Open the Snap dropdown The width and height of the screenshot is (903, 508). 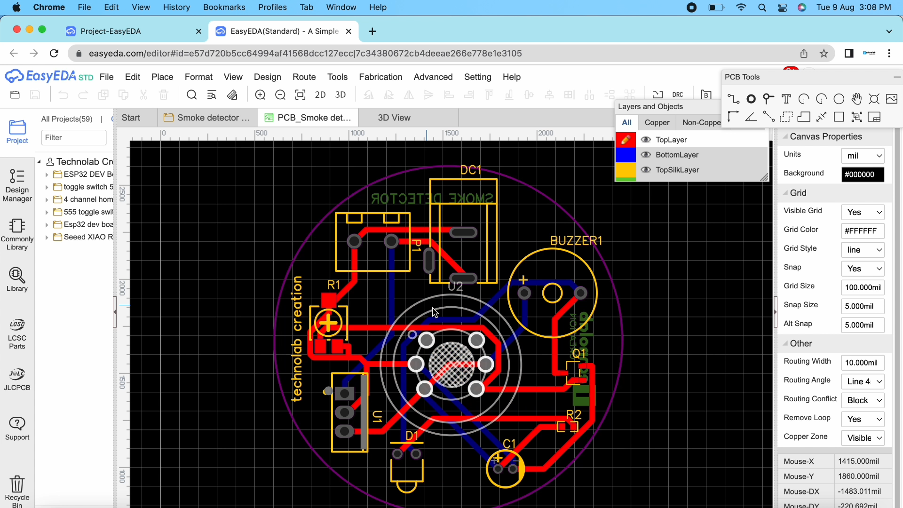point(863,269)
